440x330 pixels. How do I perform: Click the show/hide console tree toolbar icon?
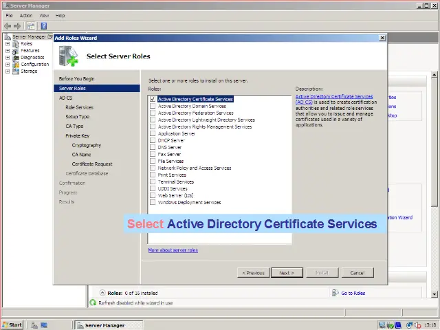pos(31,26)
